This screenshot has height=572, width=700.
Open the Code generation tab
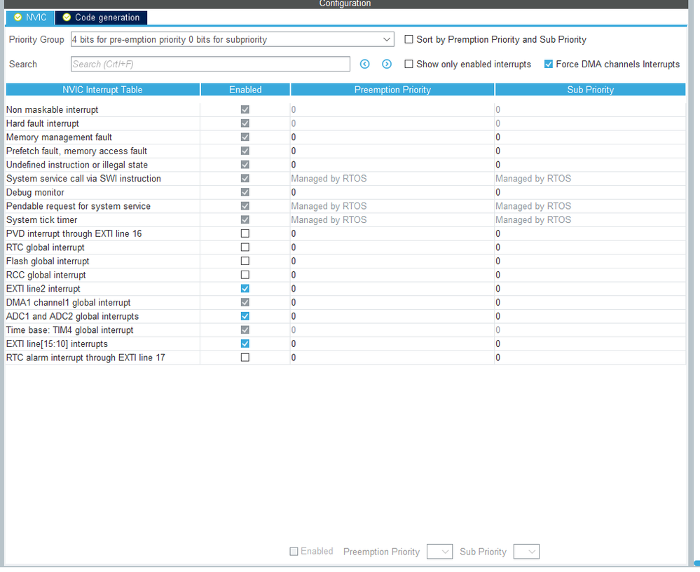[102, 18]
